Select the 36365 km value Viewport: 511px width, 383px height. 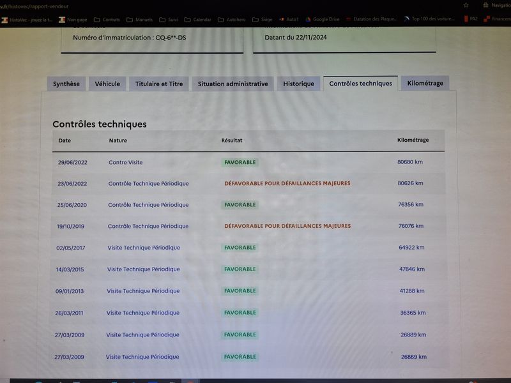413,313
